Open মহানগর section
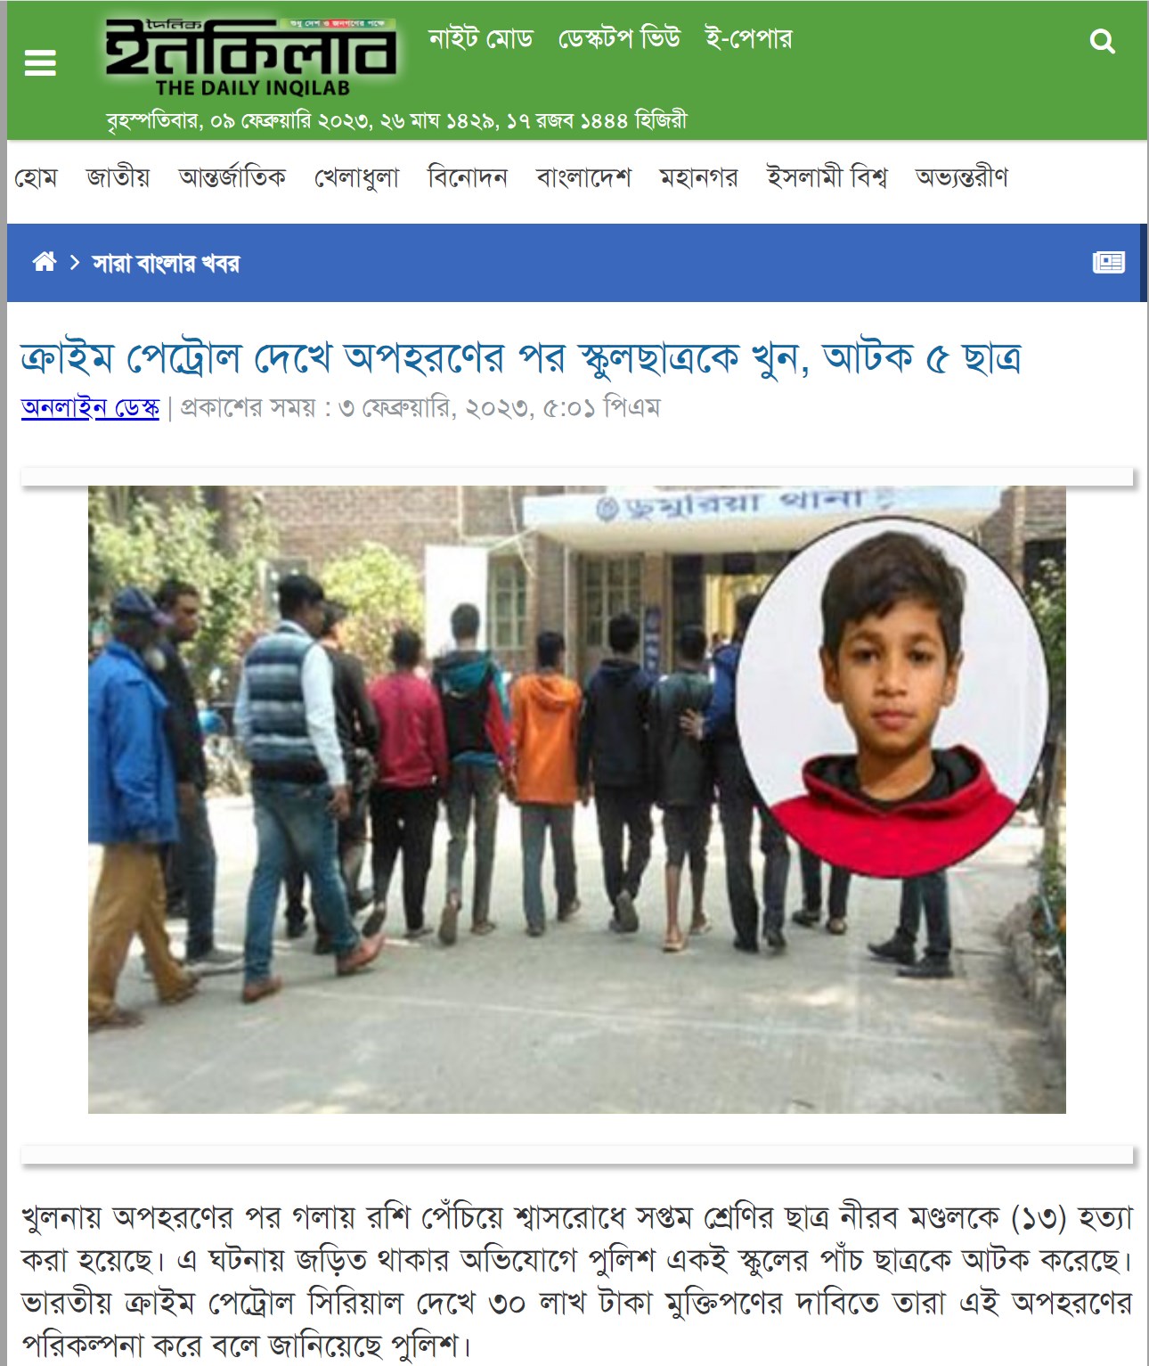This screenshot has height=1366, width=1149. [x=699, y=177]
